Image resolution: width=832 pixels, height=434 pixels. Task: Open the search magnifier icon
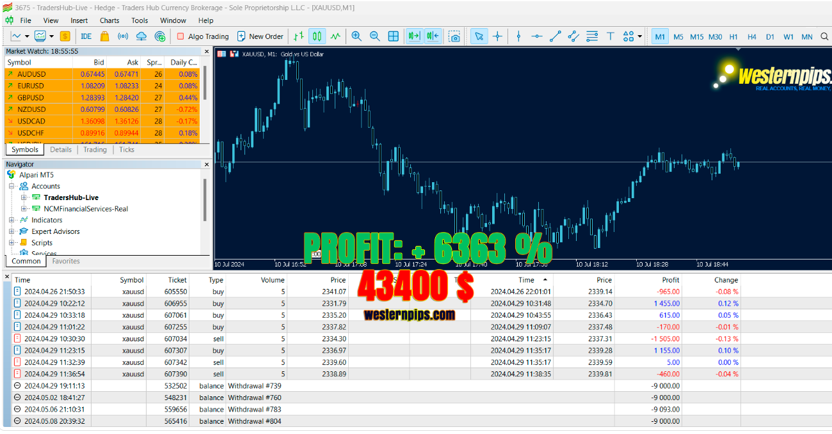click(x=824, y=36)
